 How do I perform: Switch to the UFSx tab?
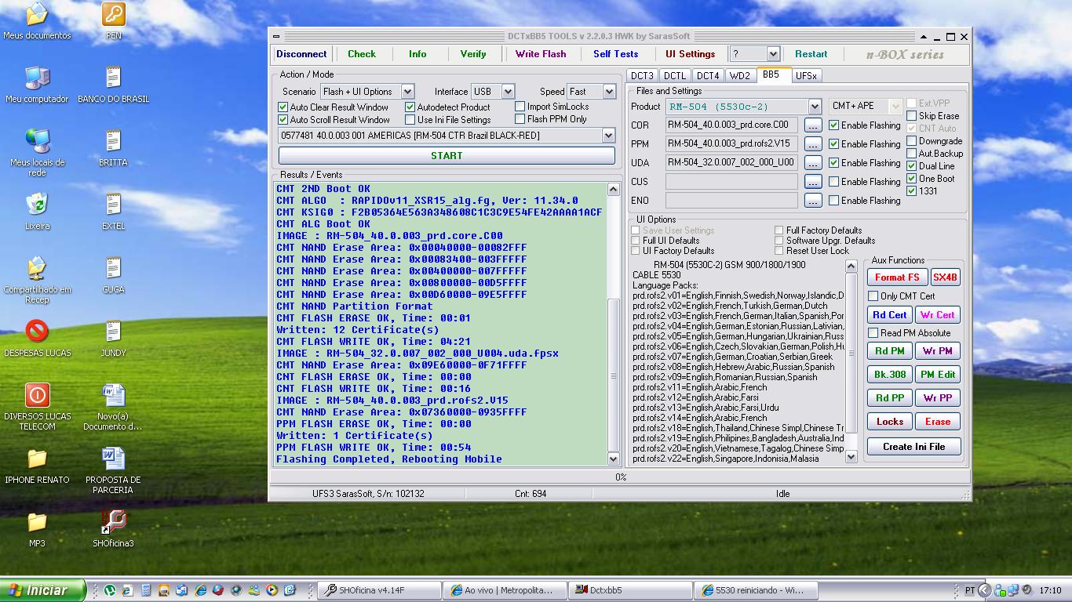(x=806, y=76)
